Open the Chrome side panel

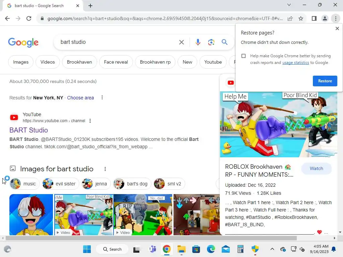click(x=314, y=18)
